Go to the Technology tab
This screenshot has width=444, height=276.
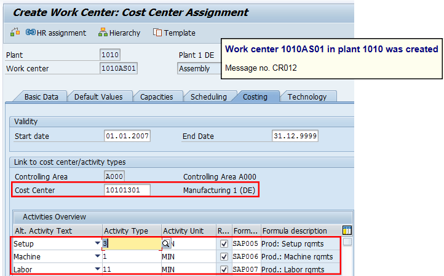click(x=307, y=97)
